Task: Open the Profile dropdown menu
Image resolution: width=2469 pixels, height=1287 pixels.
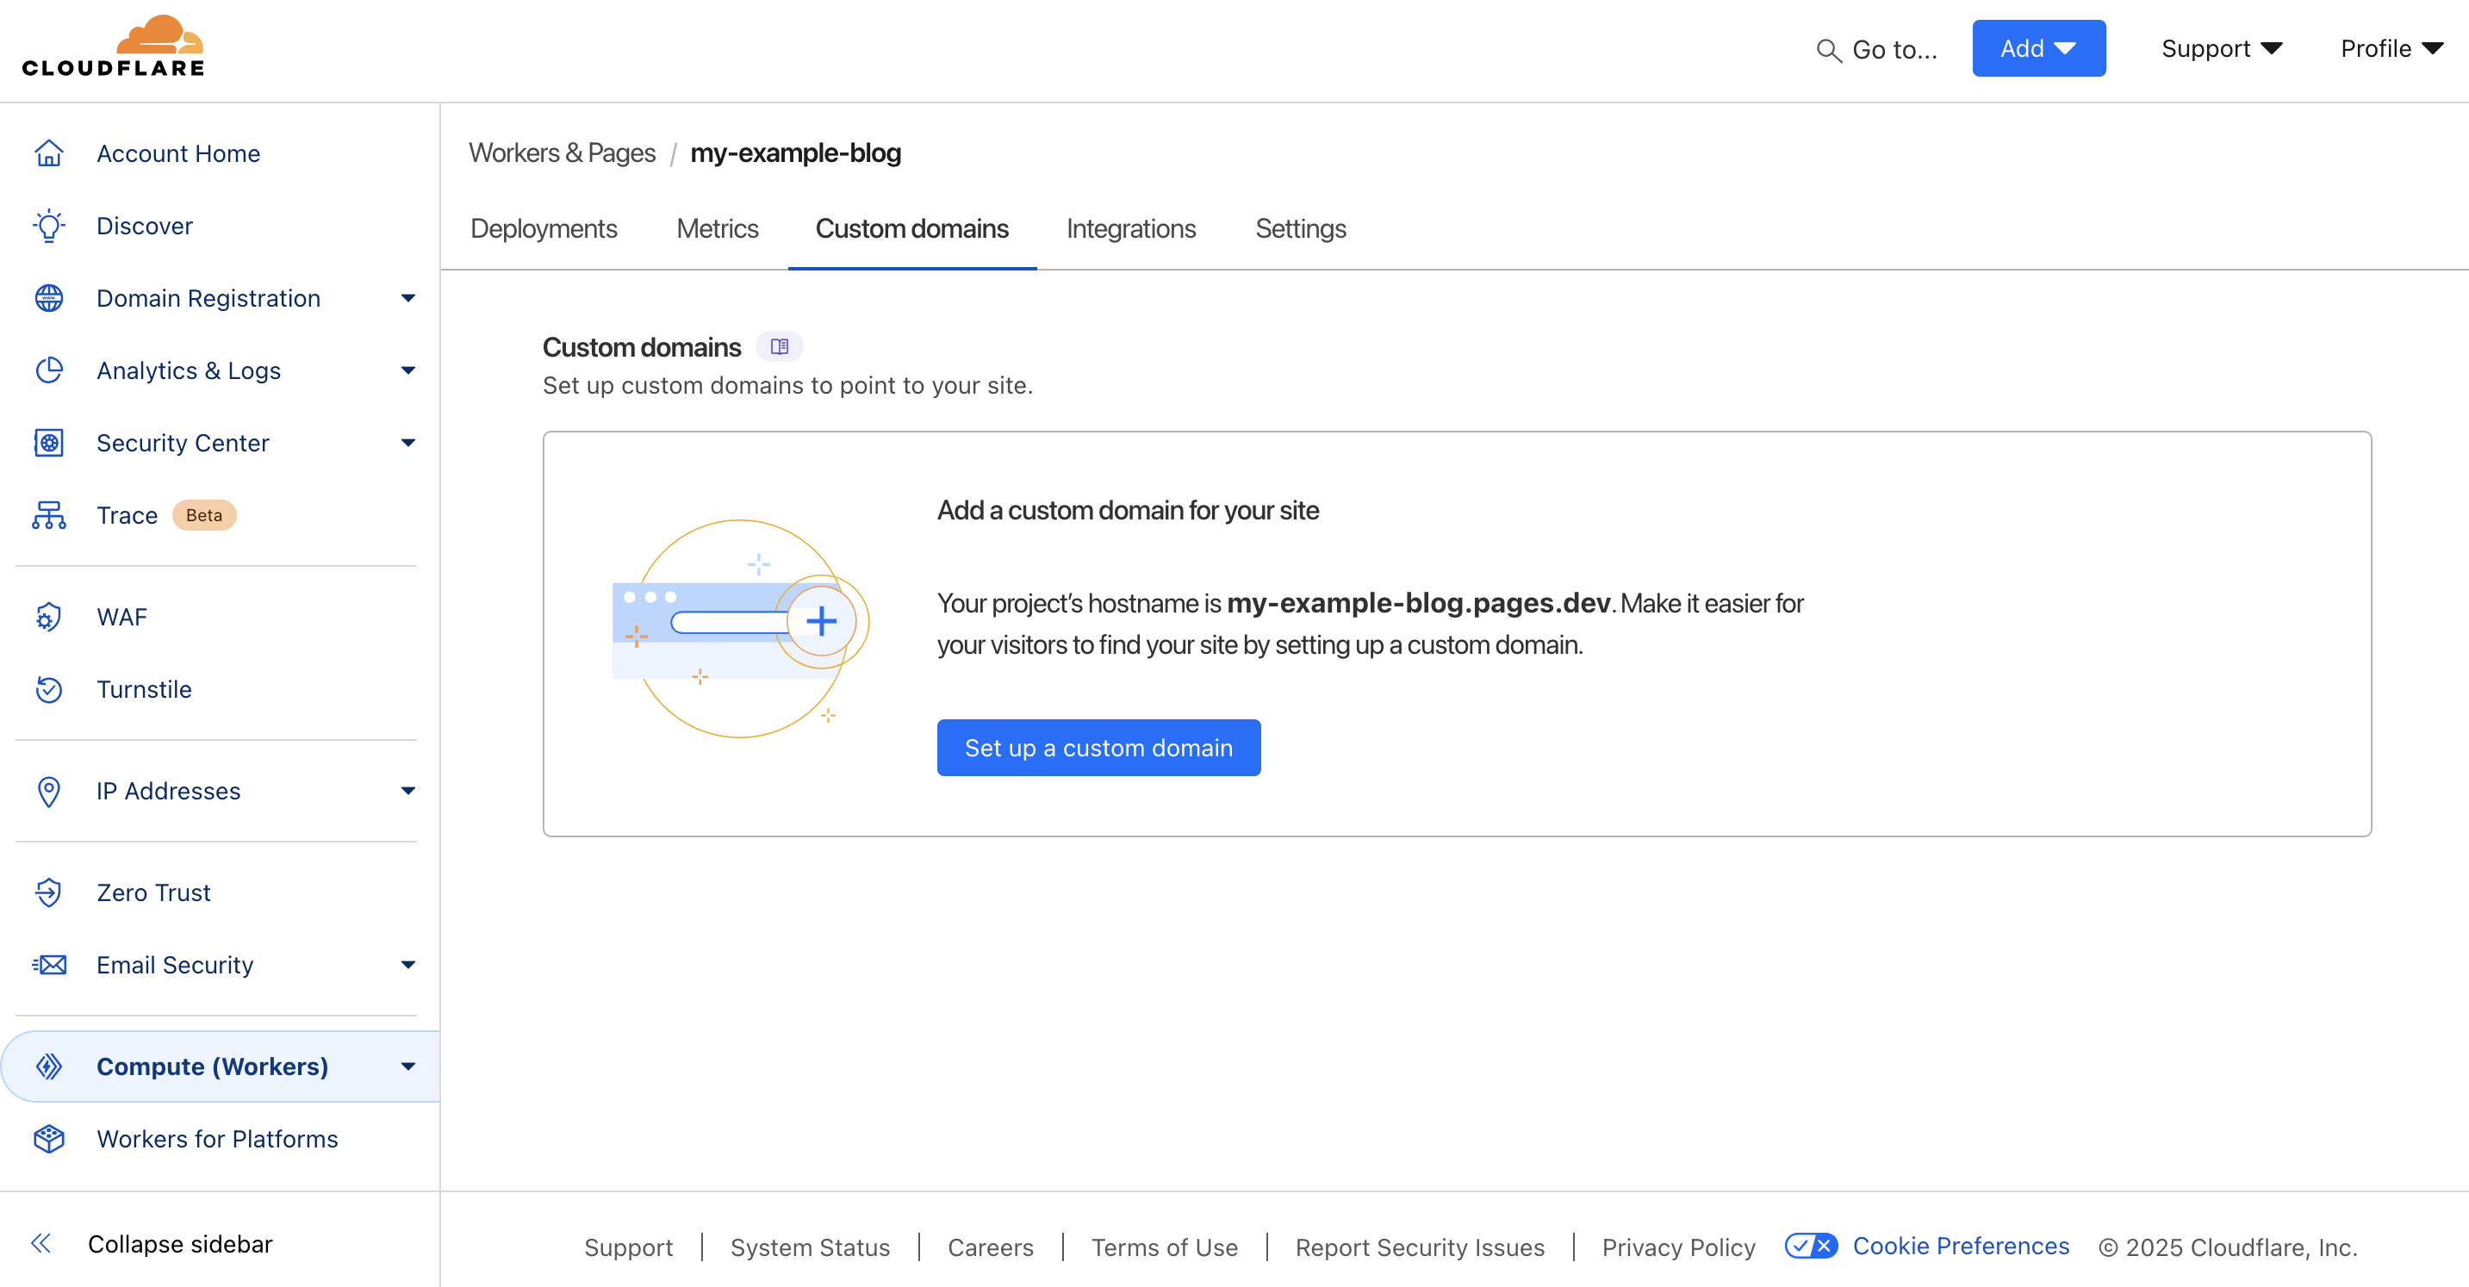Action: tap(2391, 49)
